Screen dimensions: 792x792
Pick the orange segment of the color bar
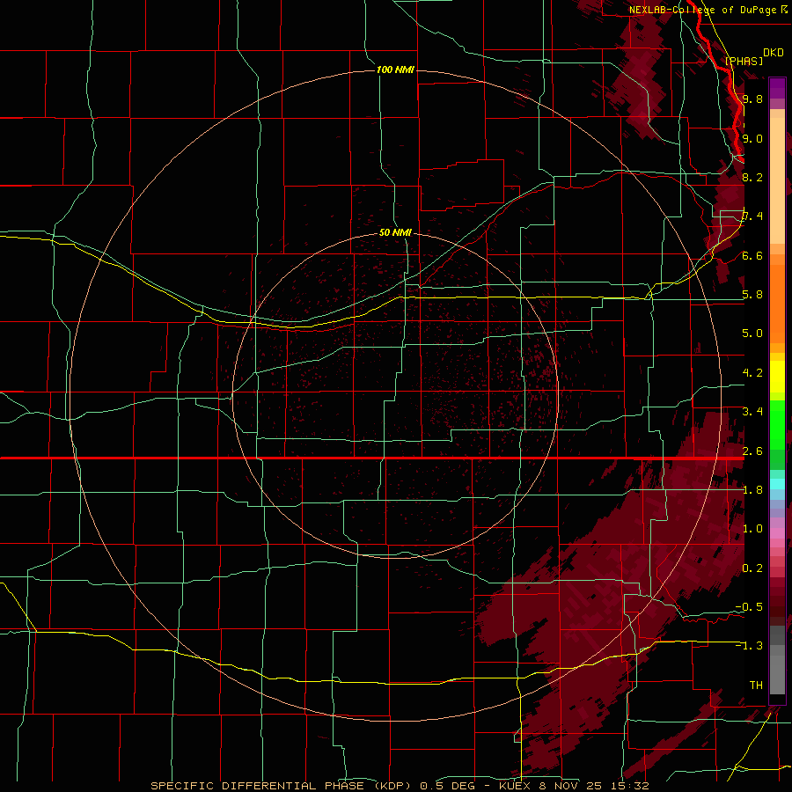pos(777,304)
